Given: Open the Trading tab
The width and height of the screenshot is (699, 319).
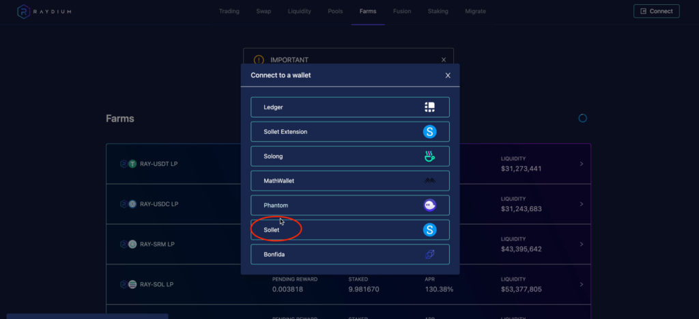Looking at the screenshot, I should coord(229,11).
